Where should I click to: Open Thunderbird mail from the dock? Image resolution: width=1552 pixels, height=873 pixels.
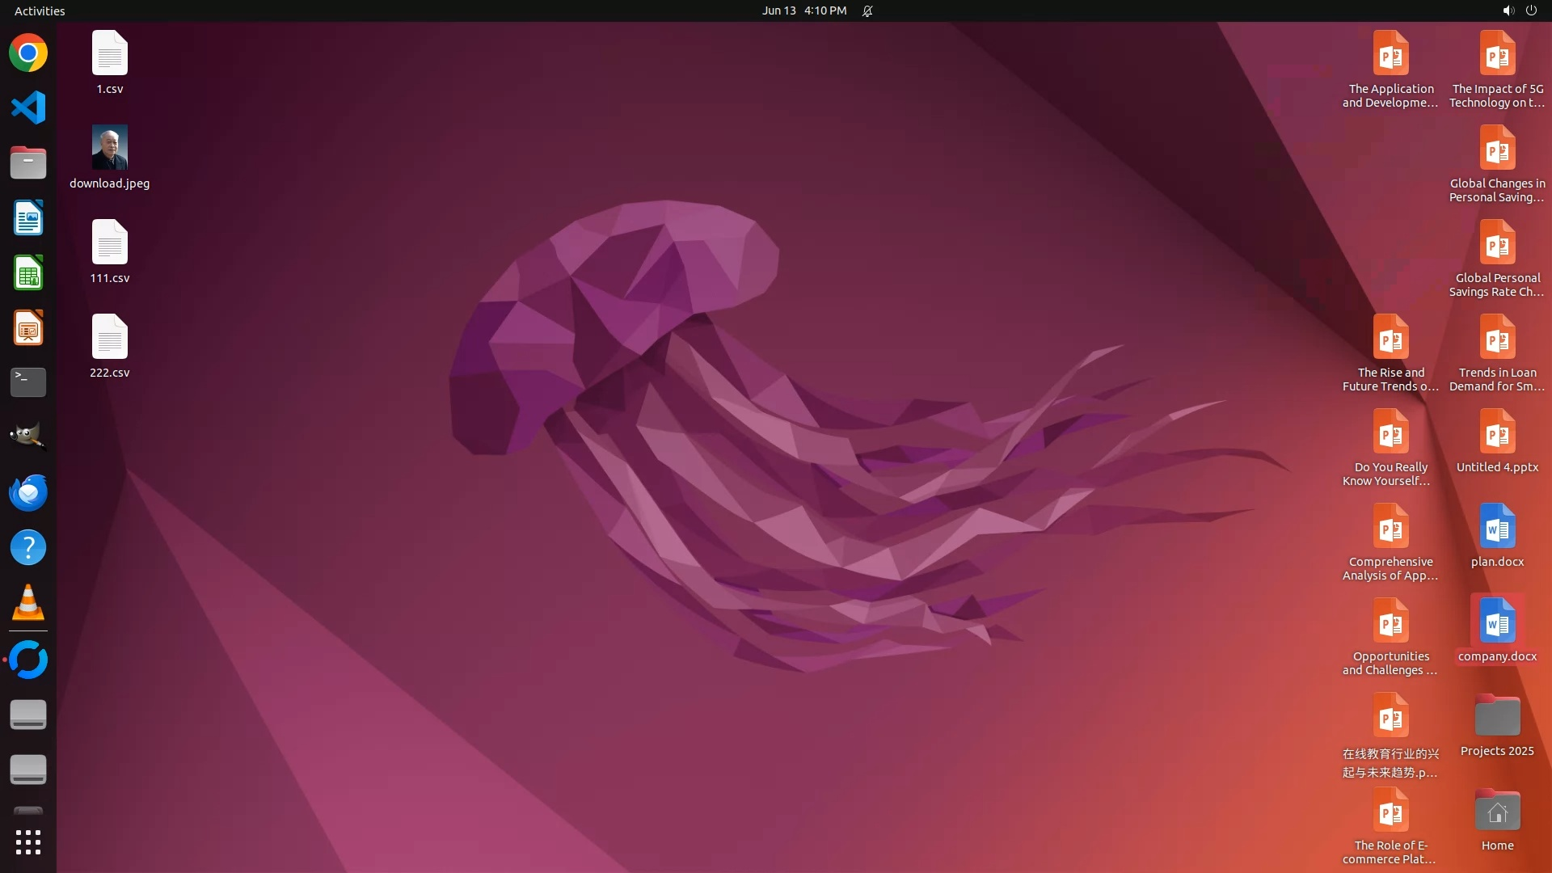(28, 492)
